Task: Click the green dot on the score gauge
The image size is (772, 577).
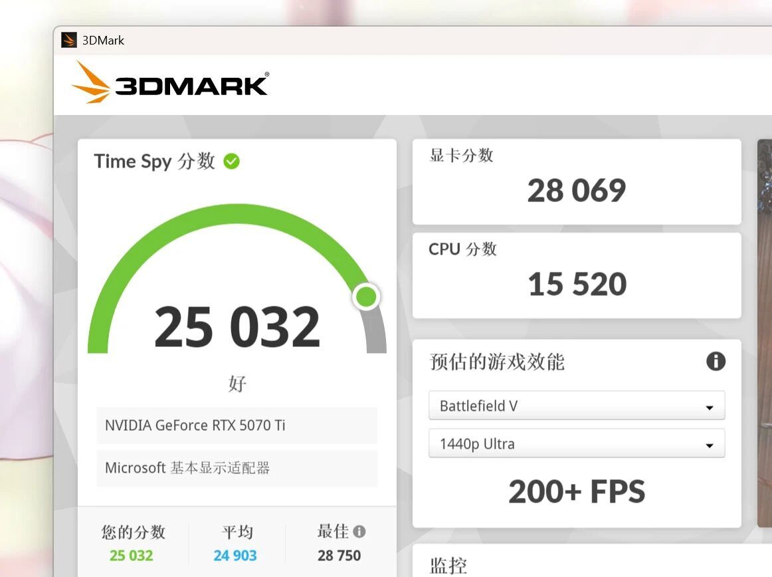Action: [366, 296]
